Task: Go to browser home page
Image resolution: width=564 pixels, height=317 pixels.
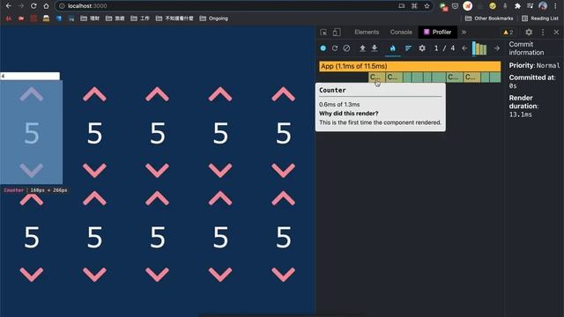Action: click(x=46, y=6)
